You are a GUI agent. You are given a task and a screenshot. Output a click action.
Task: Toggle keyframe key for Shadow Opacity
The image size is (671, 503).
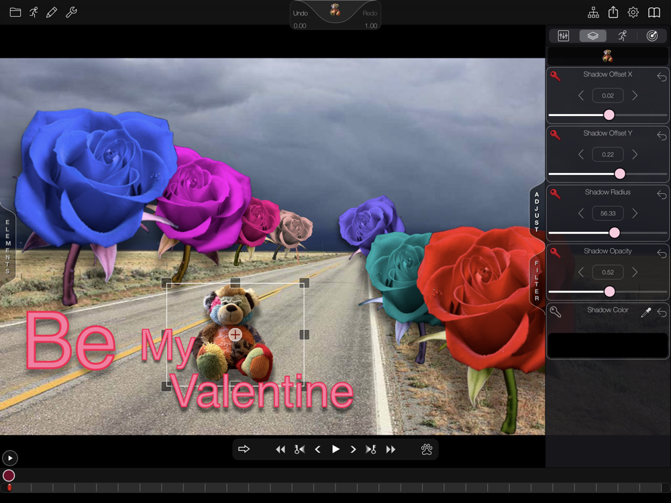coord(556,253)
